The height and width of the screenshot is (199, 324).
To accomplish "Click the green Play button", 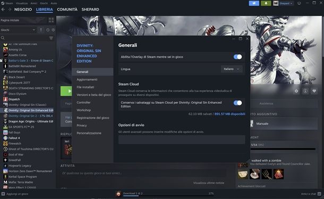I will click(66, 91).
